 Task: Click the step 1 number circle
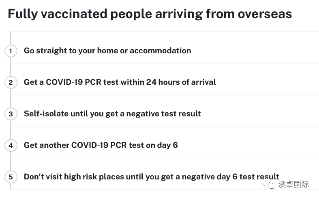(11, 51)
